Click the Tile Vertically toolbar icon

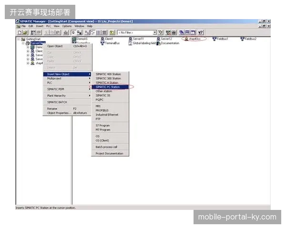[x=193, y=33]
